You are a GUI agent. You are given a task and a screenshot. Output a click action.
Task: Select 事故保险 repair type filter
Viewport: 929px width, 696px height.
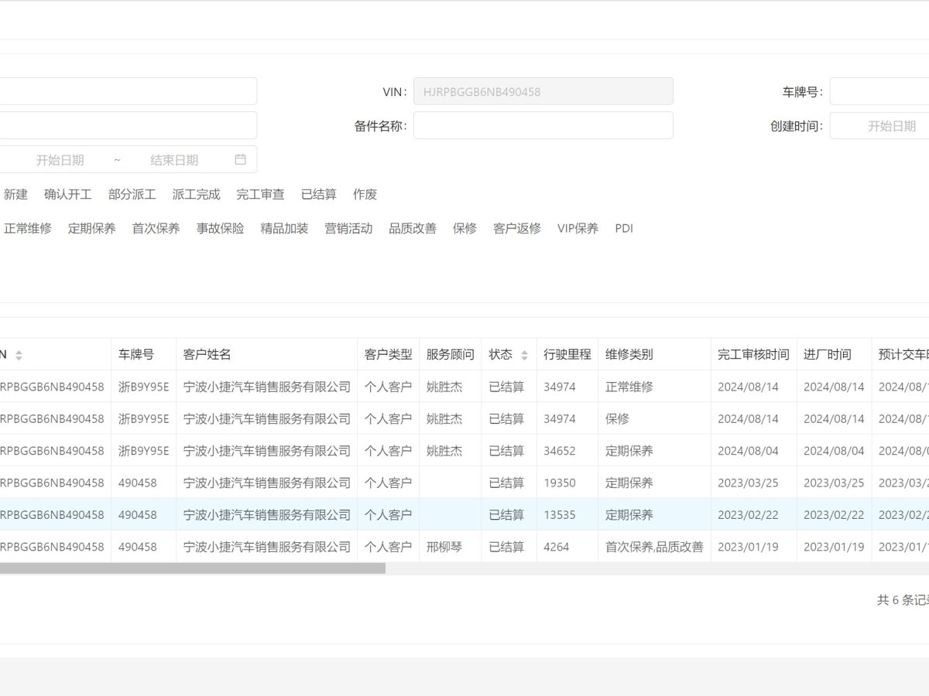click(x=220, y=228)
